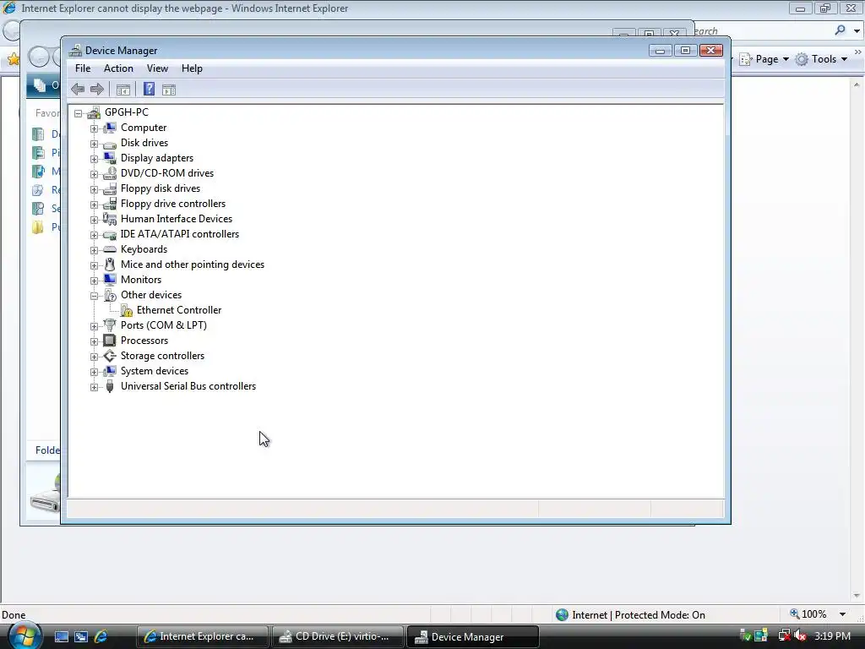Open the Help menu
The width and height of the screenshot is (865, 649).
192,68
